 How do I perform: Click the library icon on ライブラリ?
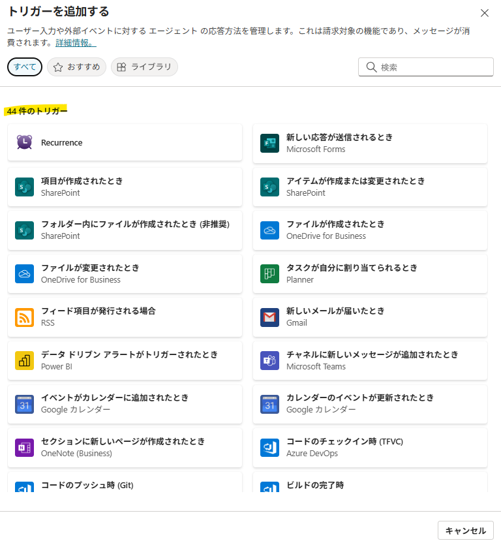[121, 67]
